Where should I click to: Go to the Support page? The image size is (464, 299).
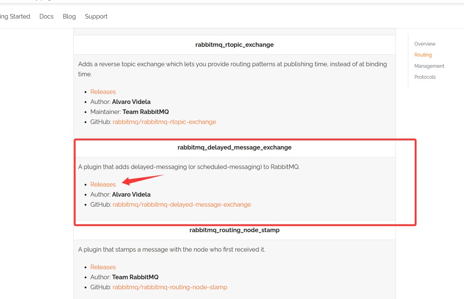96,17
